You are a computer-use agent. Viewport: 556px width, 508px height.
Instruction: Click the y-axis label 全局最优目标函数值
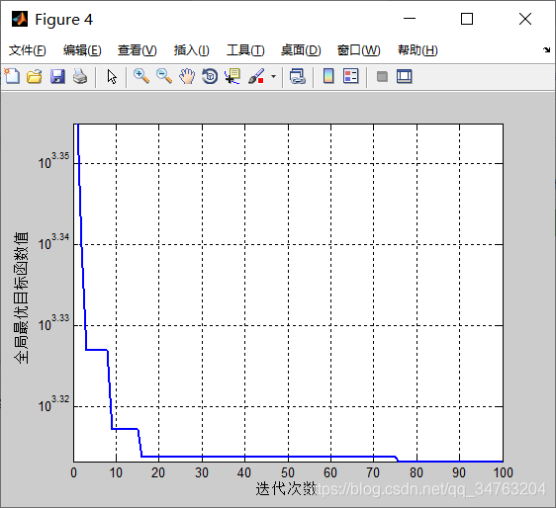22,297
